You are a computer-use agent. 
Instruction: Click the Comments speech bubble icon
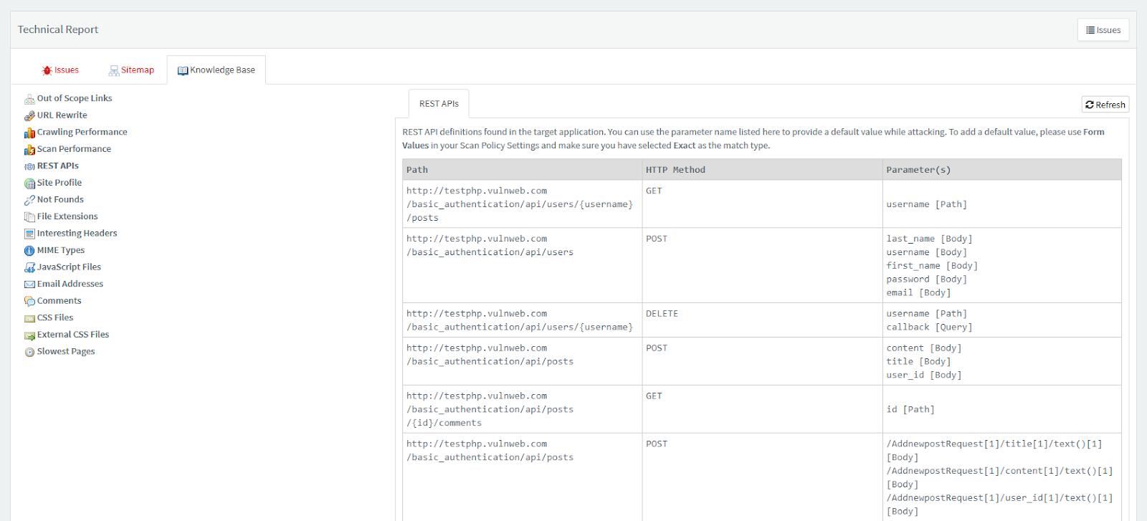coord(29,301)
